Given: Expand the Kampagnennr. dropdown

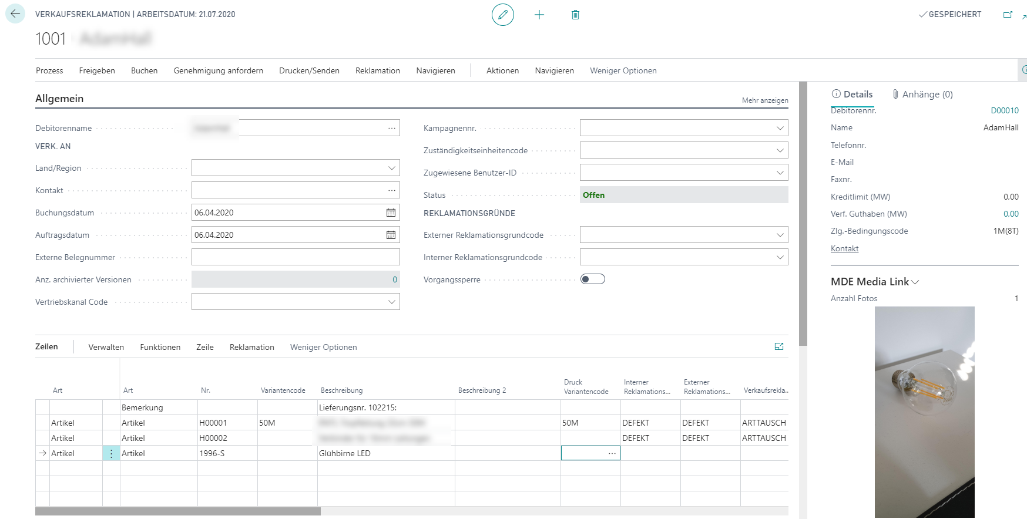Looking at the screenshot, I should [x=780, y=128].
